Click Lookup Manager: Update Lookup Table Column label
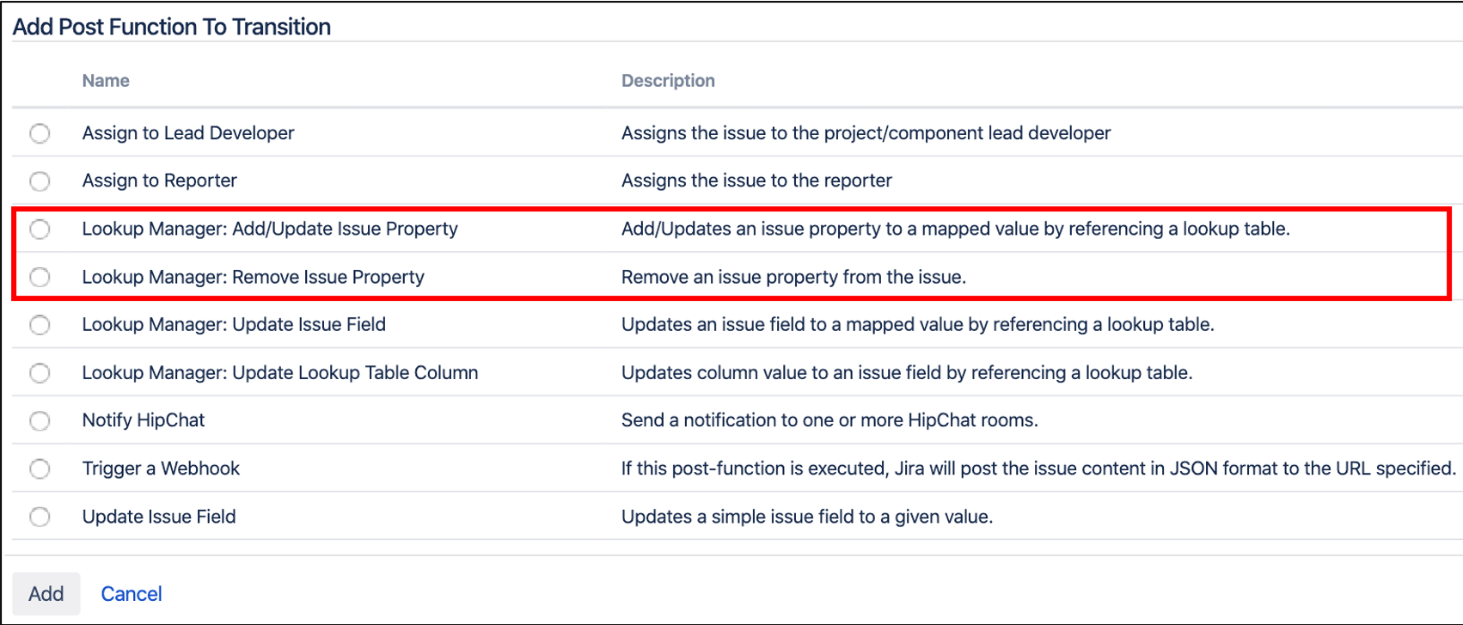The height and width of the screenshot is (625, 1463). click(280, 373)
